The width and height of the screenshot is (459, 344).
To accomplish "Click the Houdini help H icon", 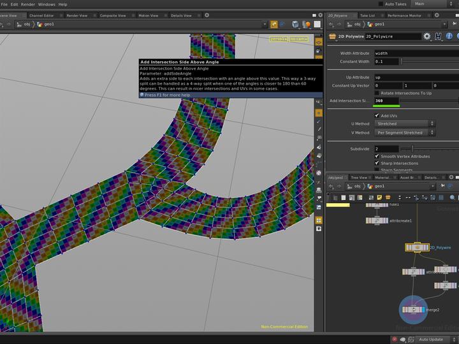I will point(439,37).
